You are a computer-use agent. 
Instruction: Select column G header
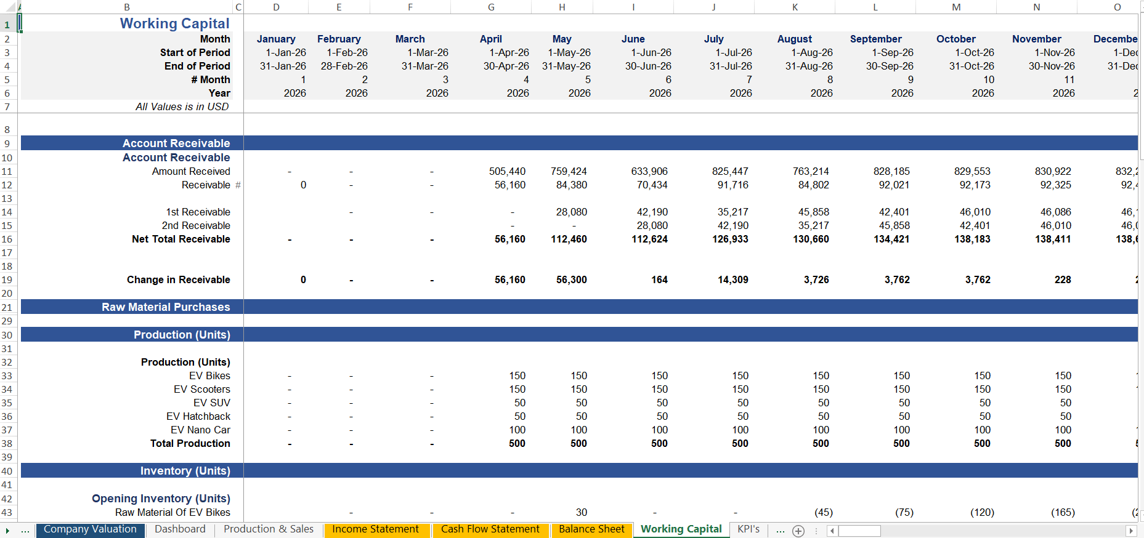[491, 7]
